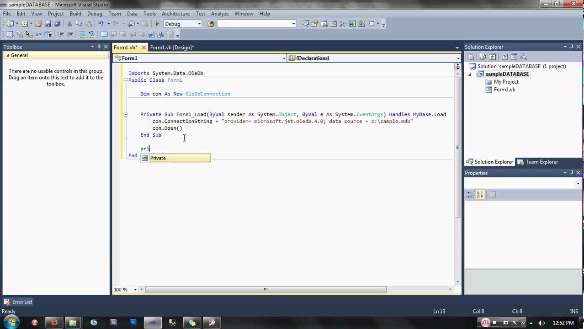
Task: Click Refresh in Solution Explorer toolbar
Action: [492, 57]
